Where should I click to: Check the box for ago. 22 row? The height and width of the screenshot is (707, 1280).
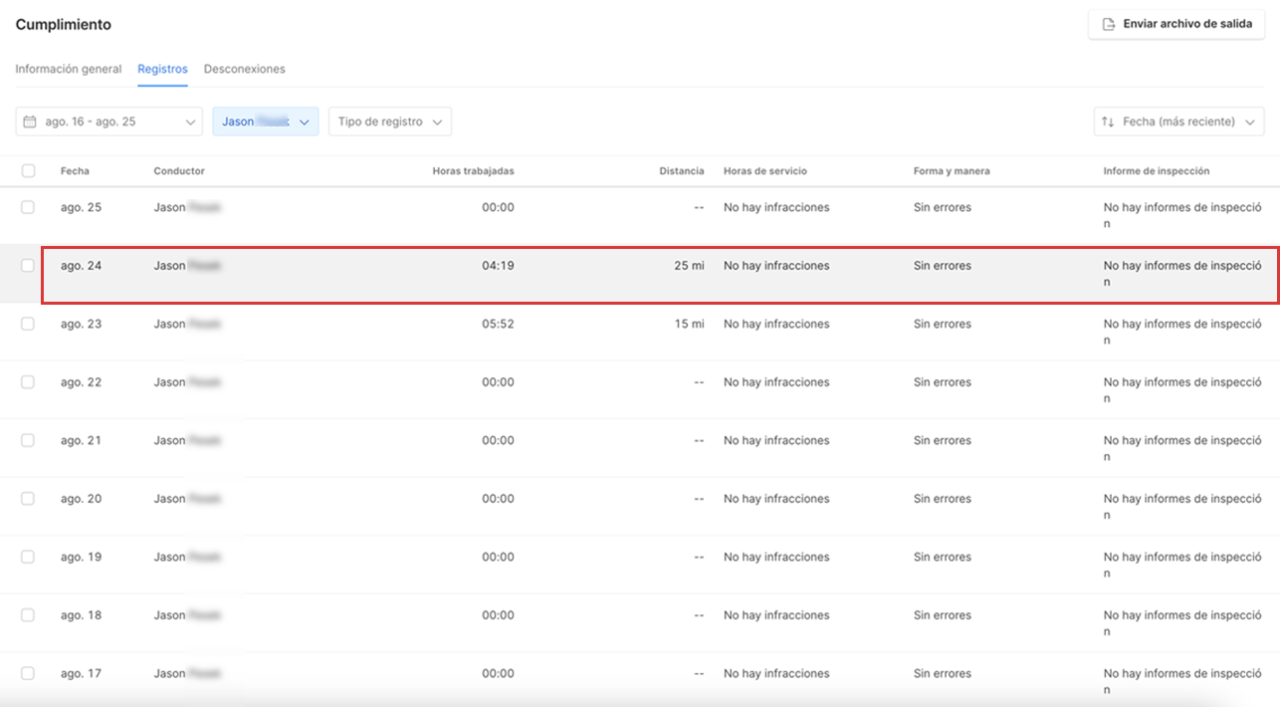(28, 382)
